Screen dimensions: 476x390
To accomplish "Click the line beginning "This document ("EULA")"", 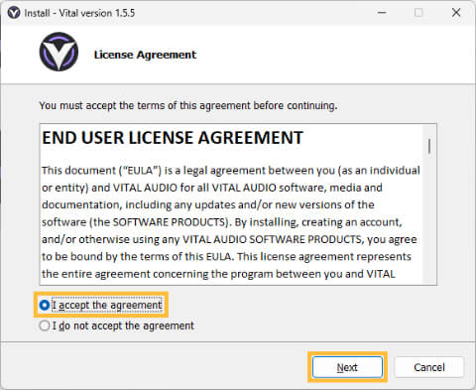I will tap(231, 171).
